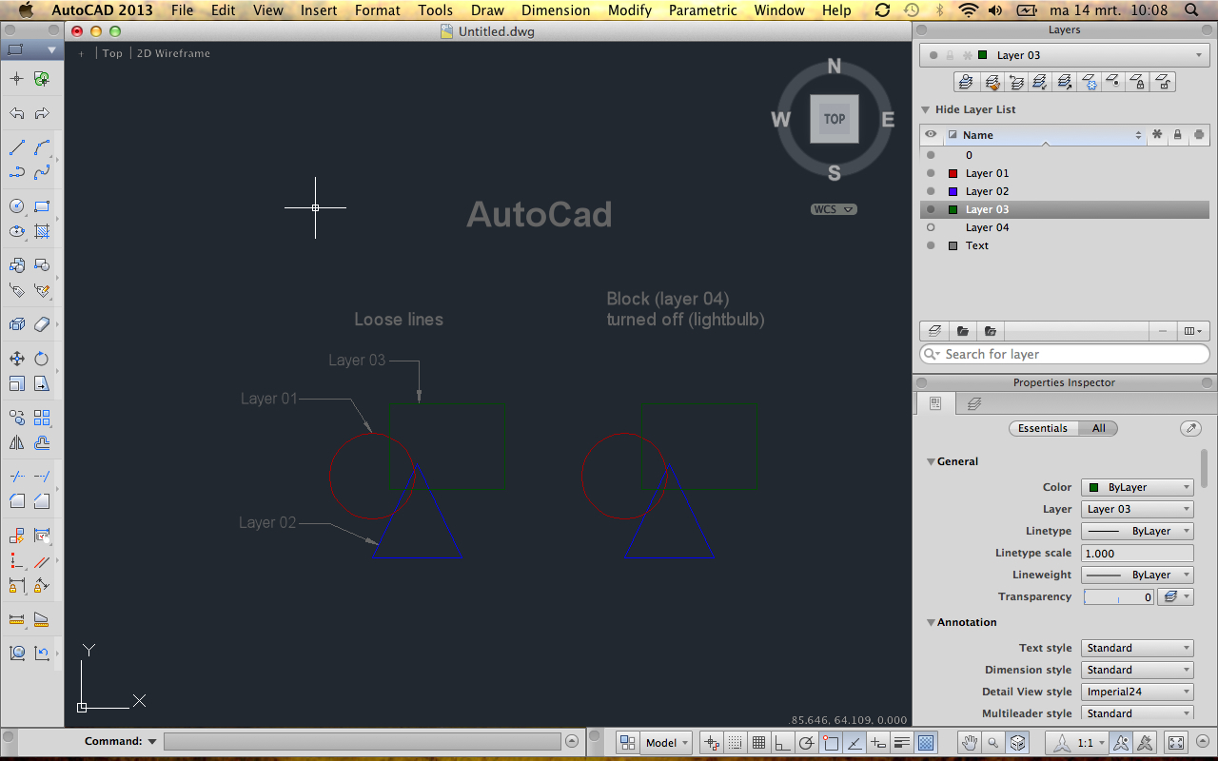This screenshot has height=761, width=1218.
Task: Click the Pan hand icon in status bar
Action: point(969,742)
